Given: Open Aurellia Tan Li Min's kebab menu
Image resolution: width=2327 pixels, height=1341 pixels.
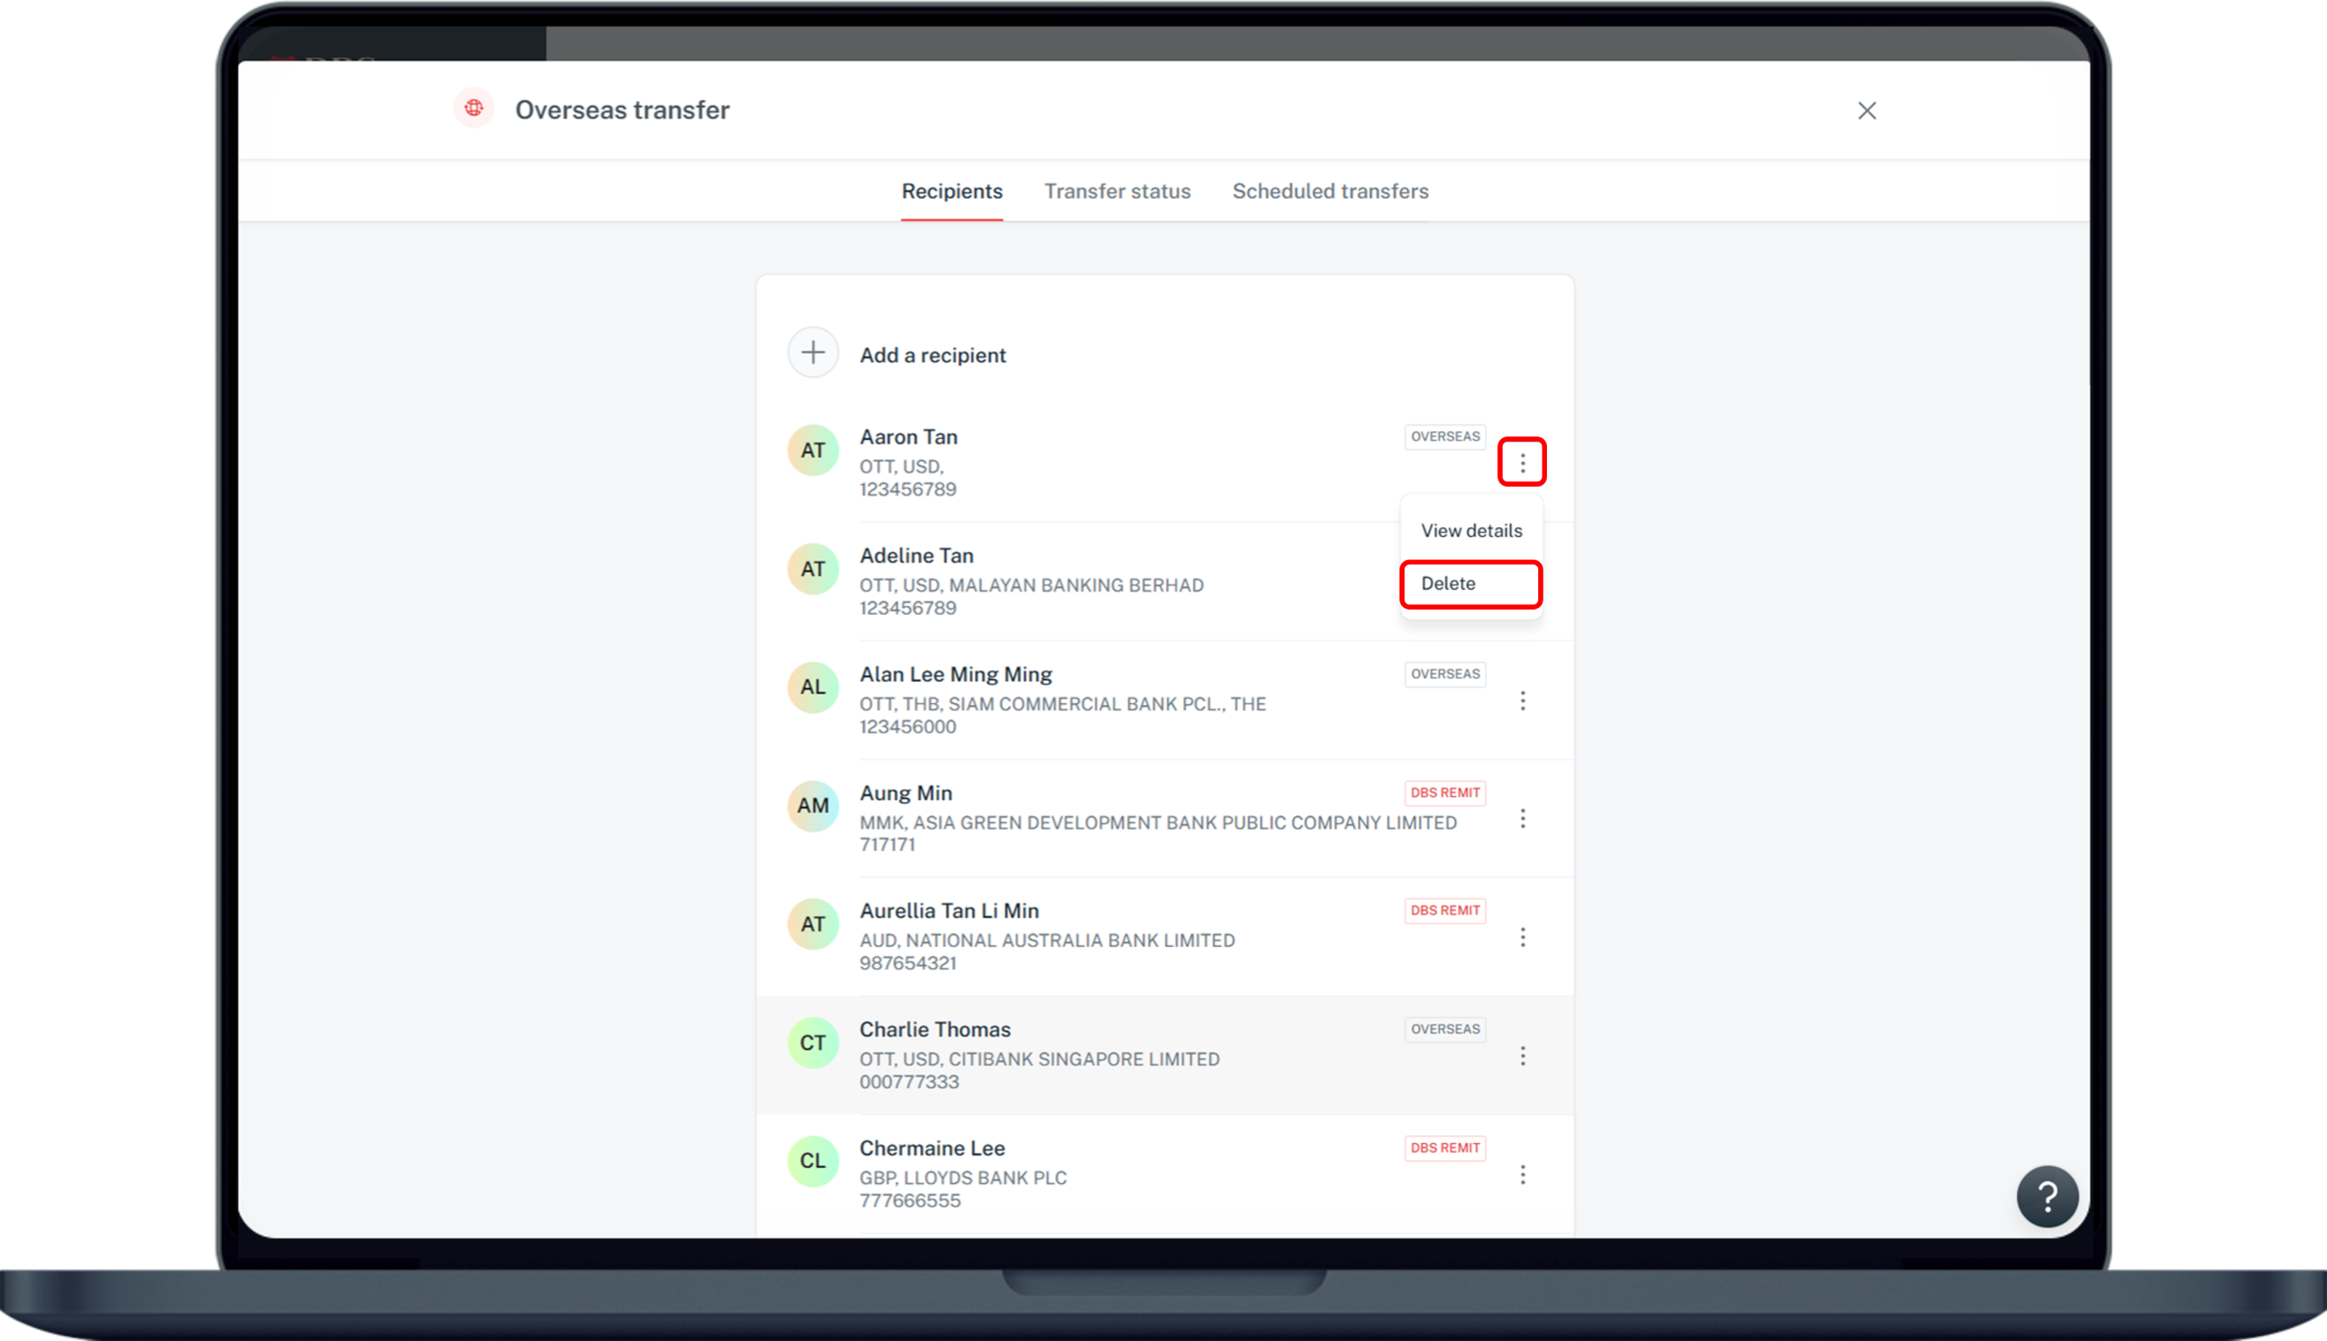Looking at the screenshot, I should pyautogui.click(x=1523, y=936).
